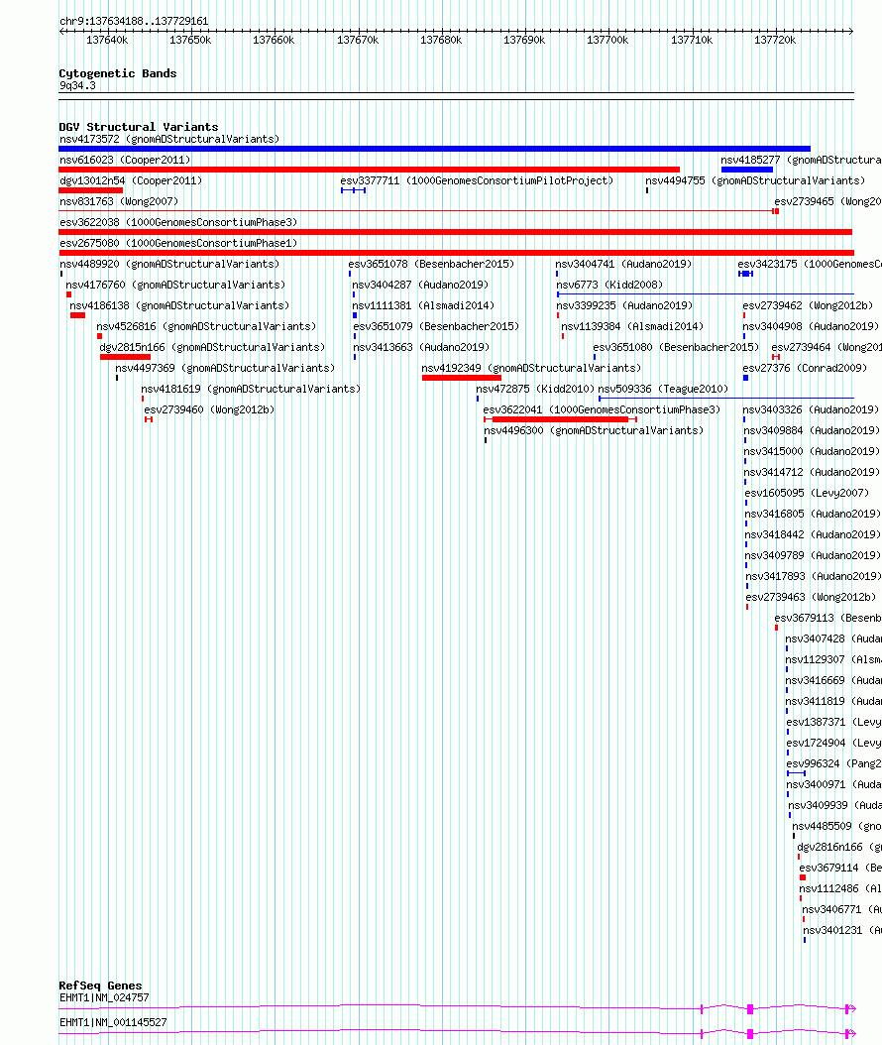Click esv2739462 (Wong2012b) label

(808, 305)
